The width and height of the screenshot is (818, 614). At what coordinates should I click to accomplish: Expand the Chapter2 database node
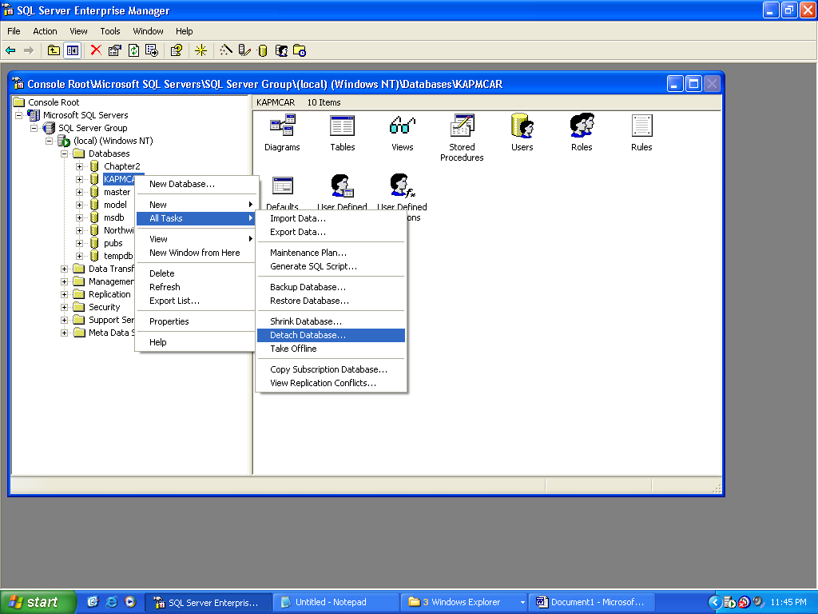coord(80,166)
